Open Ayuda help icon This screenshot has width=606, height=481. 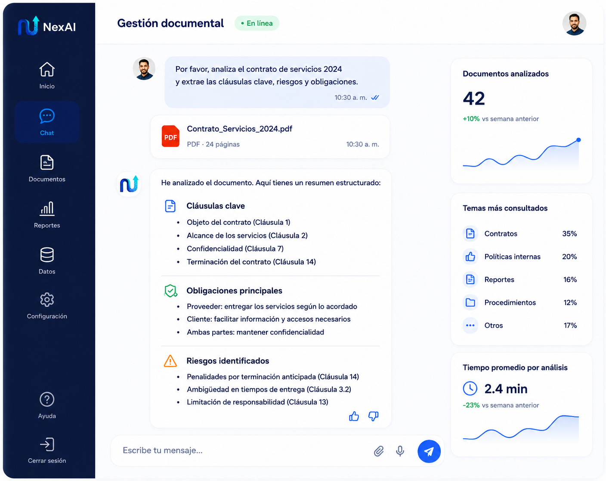[47, 405]
